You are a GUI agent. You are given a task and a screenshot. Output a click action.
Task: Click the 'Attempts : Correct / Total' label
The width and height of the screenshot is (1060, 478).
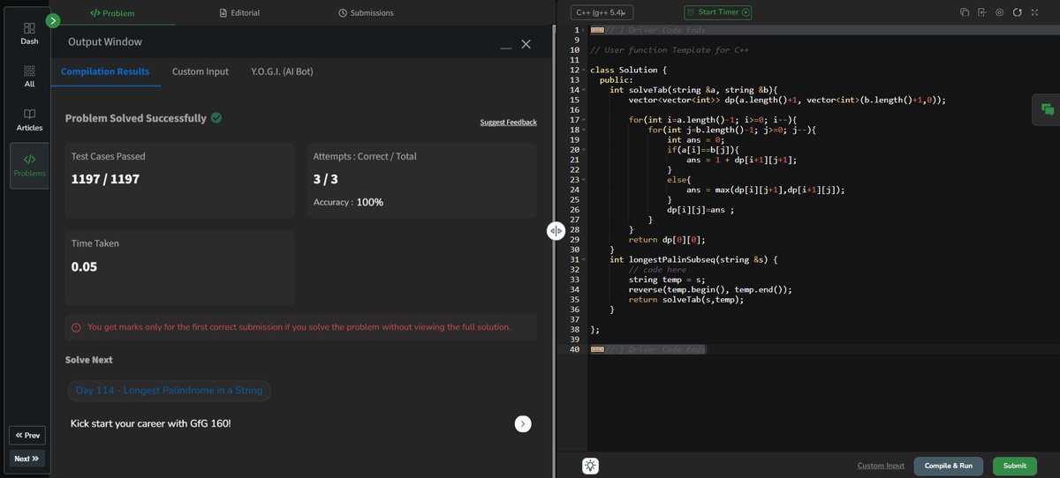[365, 156]
